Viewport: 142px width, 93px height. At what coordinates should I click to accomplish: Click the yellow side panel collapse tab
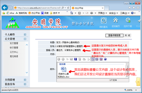(x=138, y=82)
